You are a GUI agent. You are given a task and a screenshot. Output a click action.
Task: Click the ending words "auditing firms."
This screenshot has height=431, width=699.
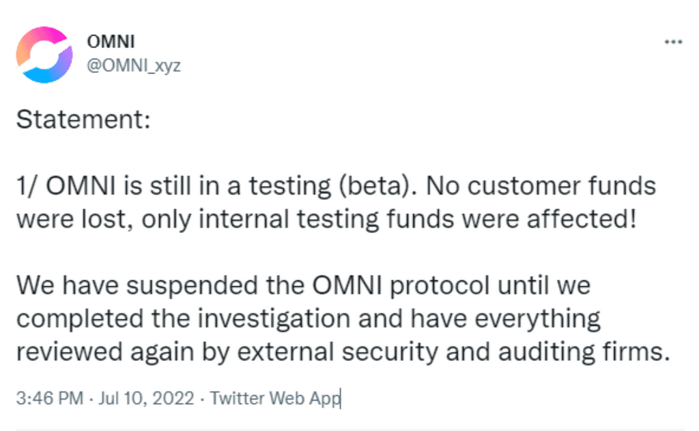584,352
